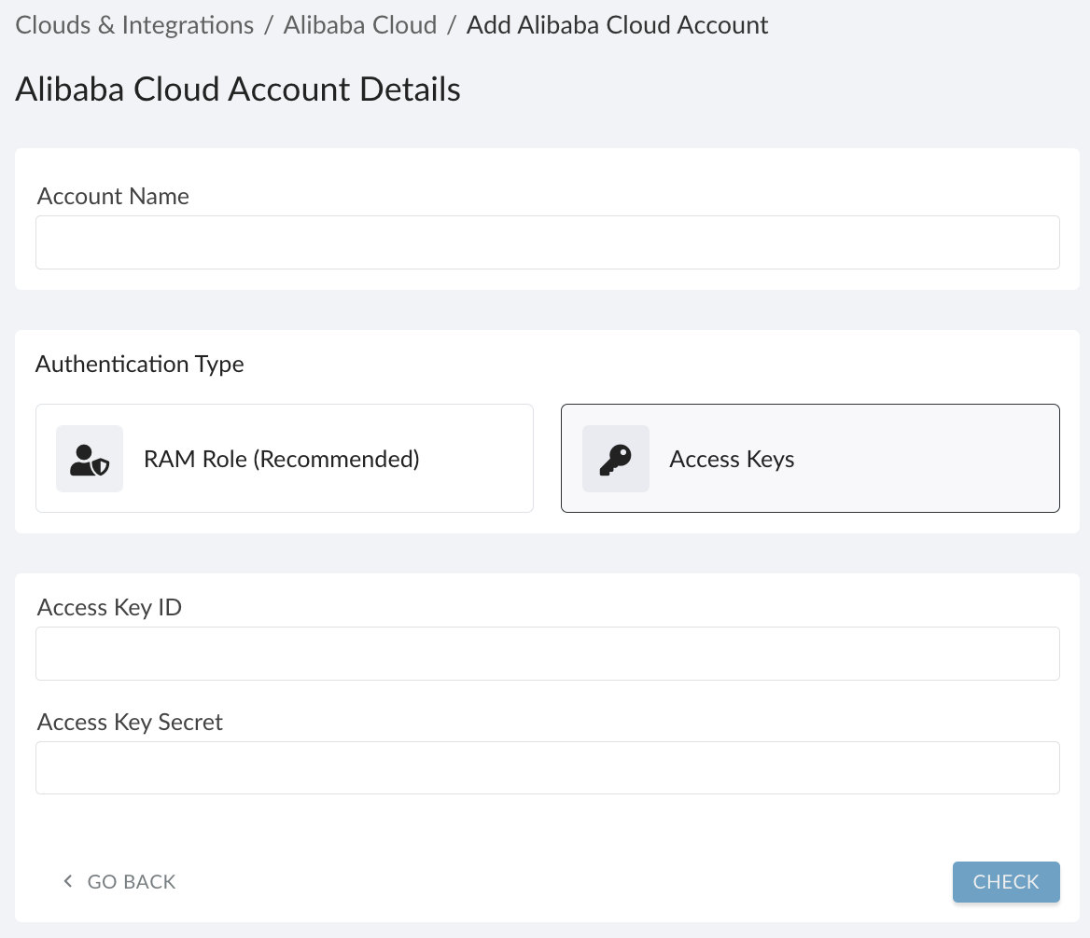Click the Access Key Secret label
This screenshot has width=1090, height=938.
click(x=129, y=722)
